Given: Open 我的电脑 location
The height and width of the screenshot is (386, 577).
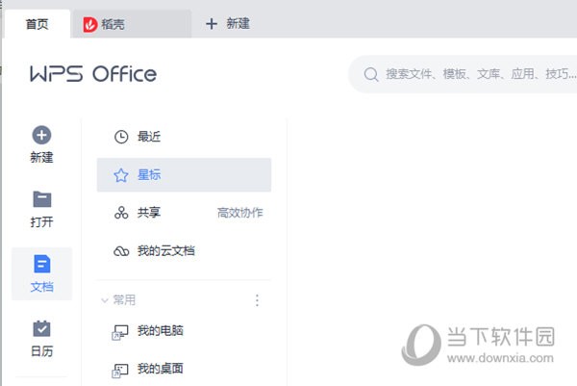Looking at the screenshot, I should click(184, 331).
